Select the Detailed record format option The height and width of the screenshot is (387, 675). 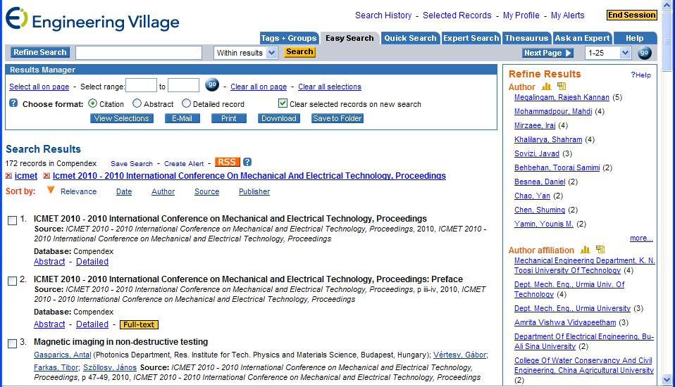(186, 103)
